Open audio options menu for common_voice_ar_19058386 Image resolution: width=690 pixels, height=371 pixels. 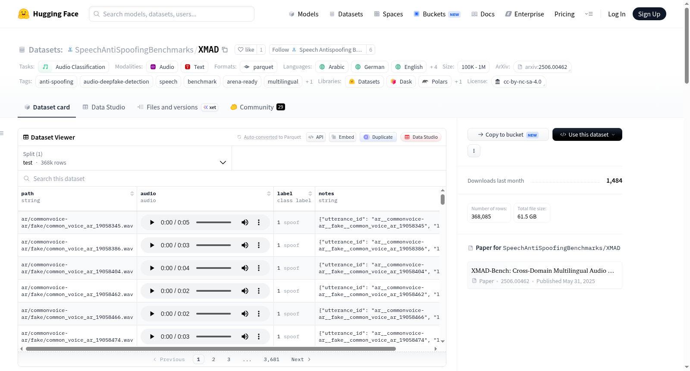(259, 245)
